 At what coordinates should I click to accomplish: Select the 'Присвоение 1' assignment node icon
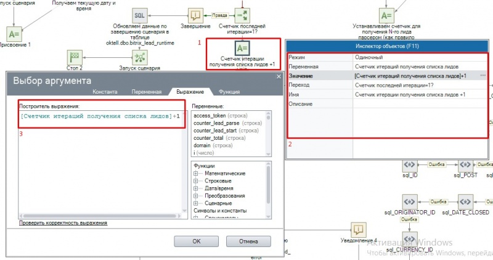(x=14, y=34)
